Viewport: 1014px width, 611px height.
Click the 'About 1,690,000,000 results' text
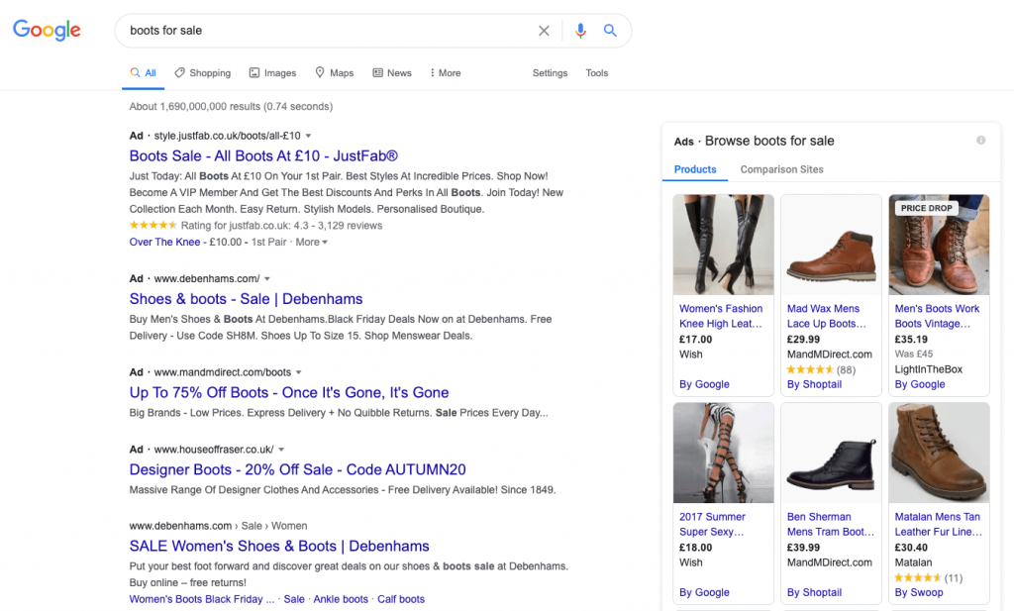coord(231,107)
